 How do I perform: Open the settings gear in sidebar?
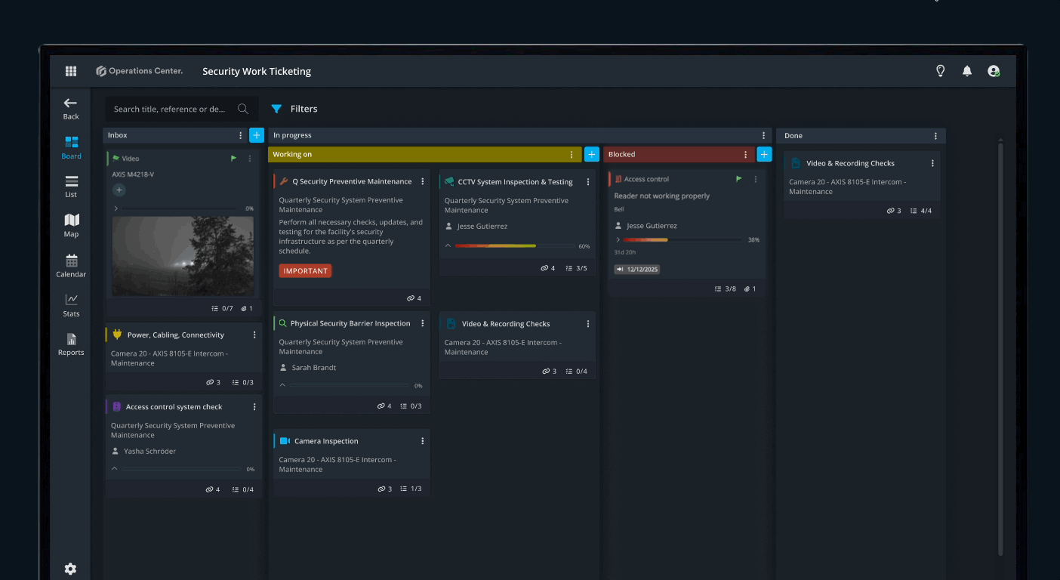[x=70, y=569]
